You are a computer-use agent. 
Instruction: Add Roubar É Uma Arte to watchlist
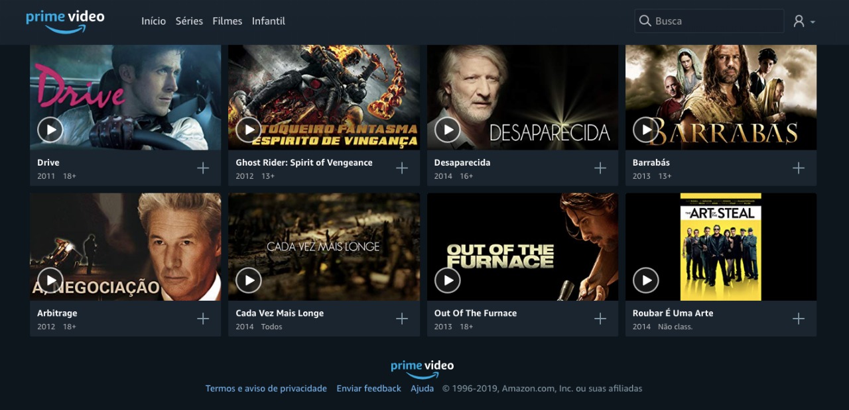[799, 319]
